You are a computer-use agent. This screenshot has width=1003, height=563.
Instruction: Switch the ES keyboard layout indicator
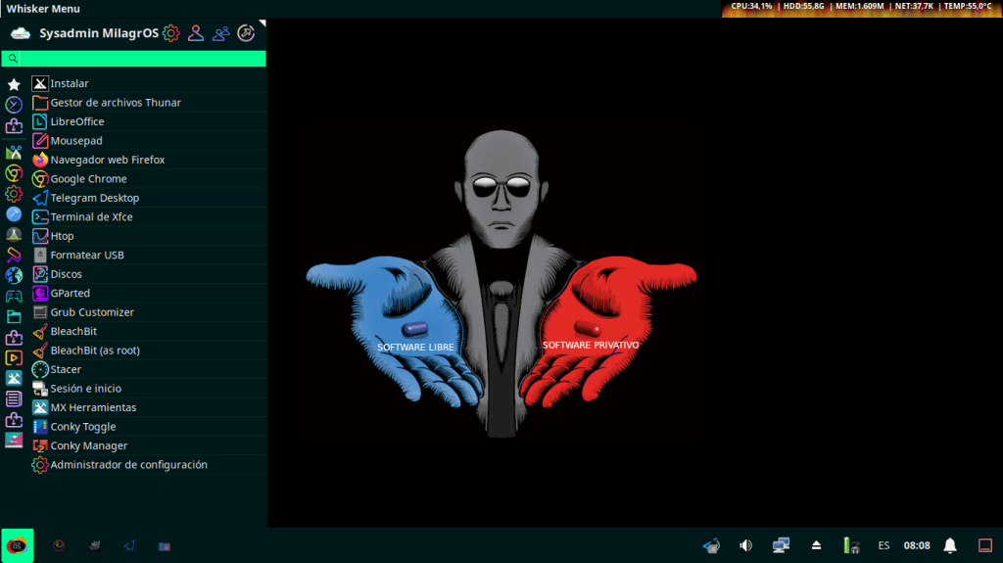pos(884,545)
